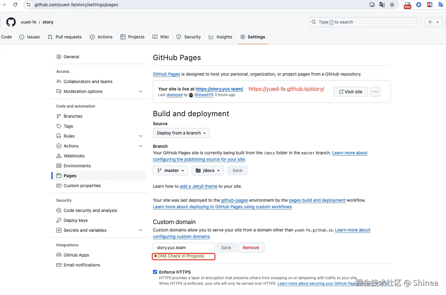Open the Wiki tab

(161, 37)
